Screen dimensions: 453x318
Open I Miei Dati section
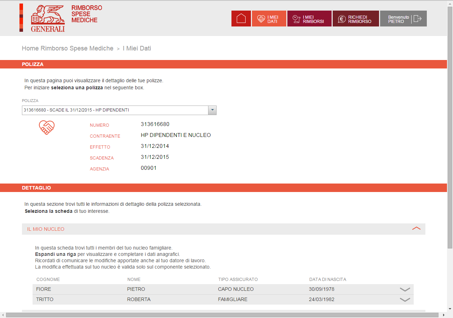269,18
